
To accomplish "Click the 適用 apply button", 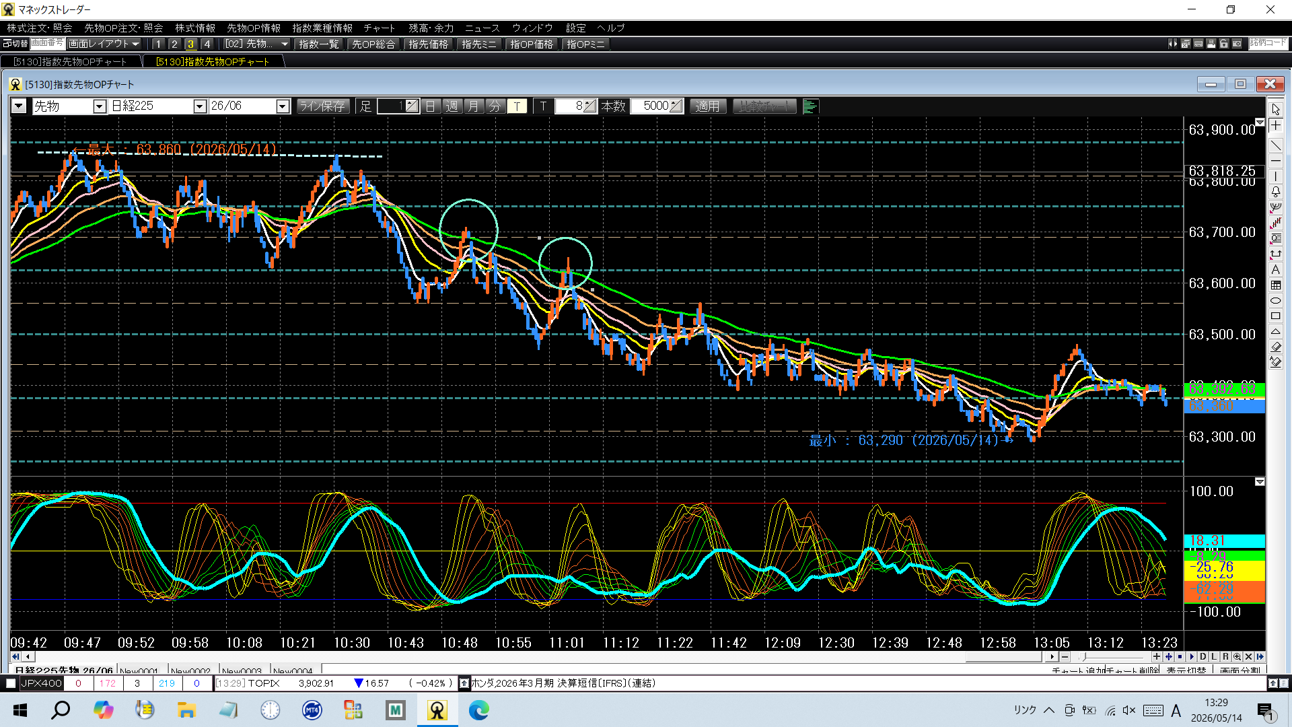I will coord(707,106).
